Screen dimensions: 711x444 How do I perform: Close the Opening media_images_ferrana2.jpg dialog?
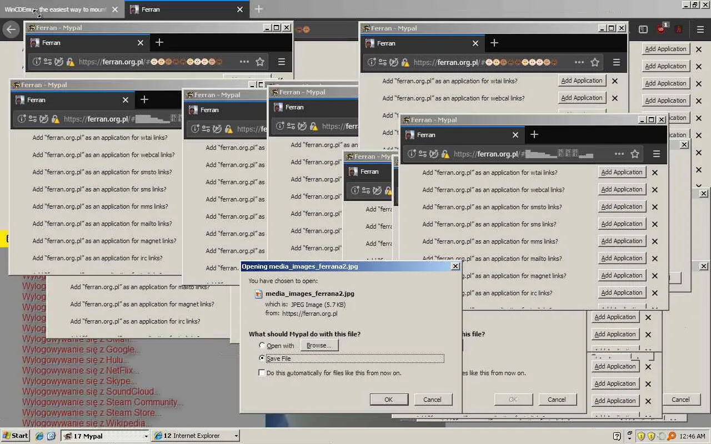455,266
